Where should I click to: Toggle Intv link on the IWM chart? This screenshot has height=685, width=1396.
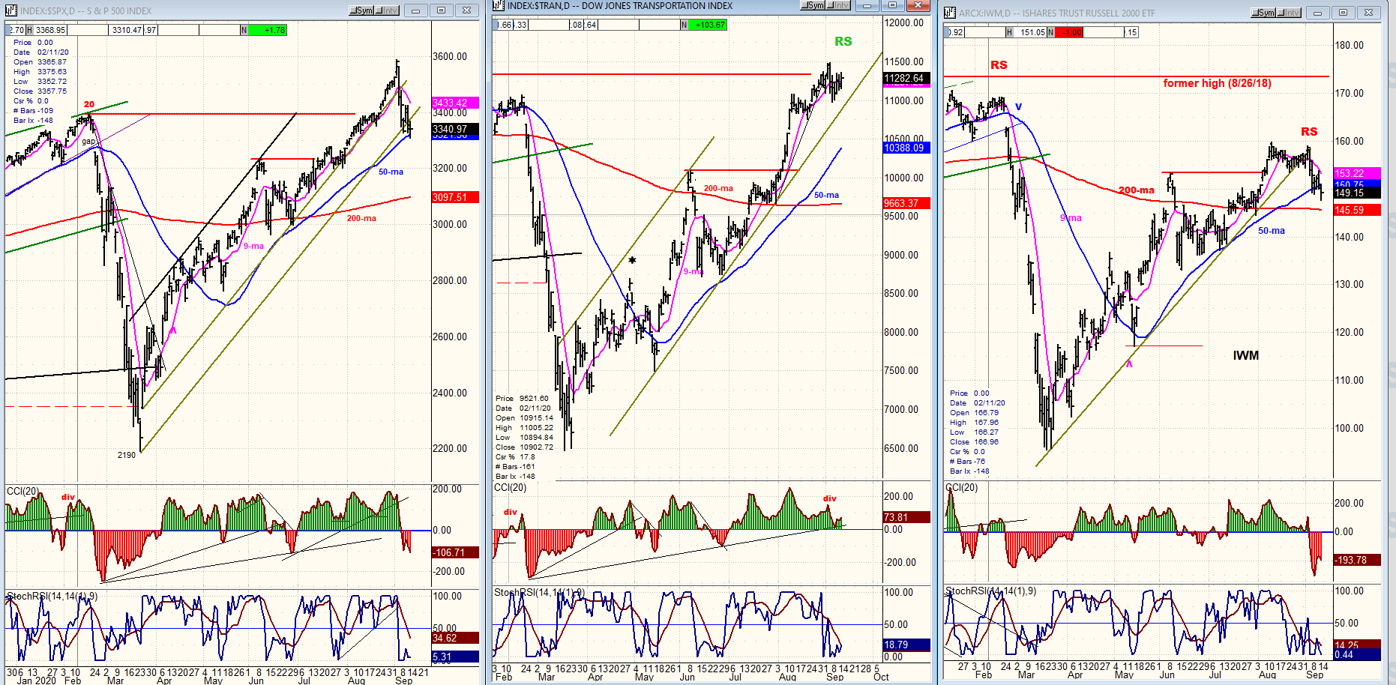tap(1288, 13)
